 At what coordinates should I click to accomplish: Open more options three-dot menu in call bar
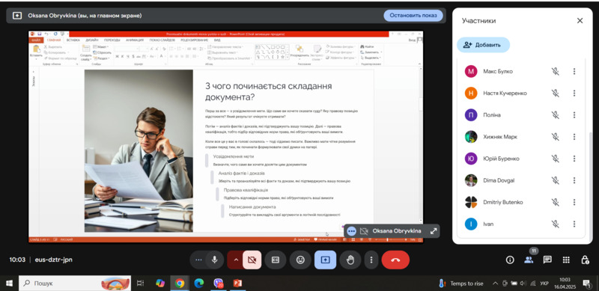tap(371, 260)
